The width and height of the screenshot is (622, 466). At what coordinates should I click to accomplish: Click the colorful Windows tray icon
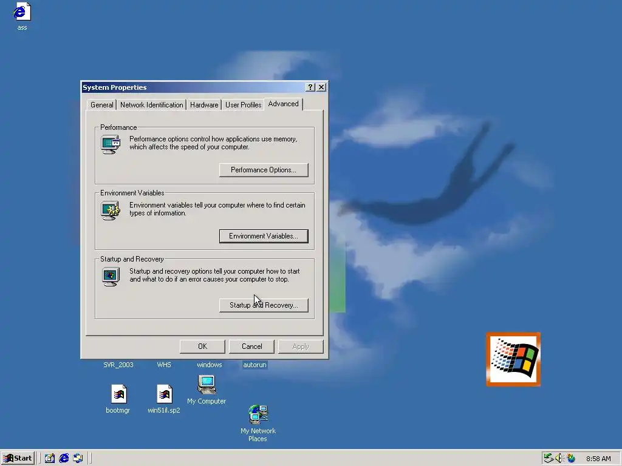[571, 458]
